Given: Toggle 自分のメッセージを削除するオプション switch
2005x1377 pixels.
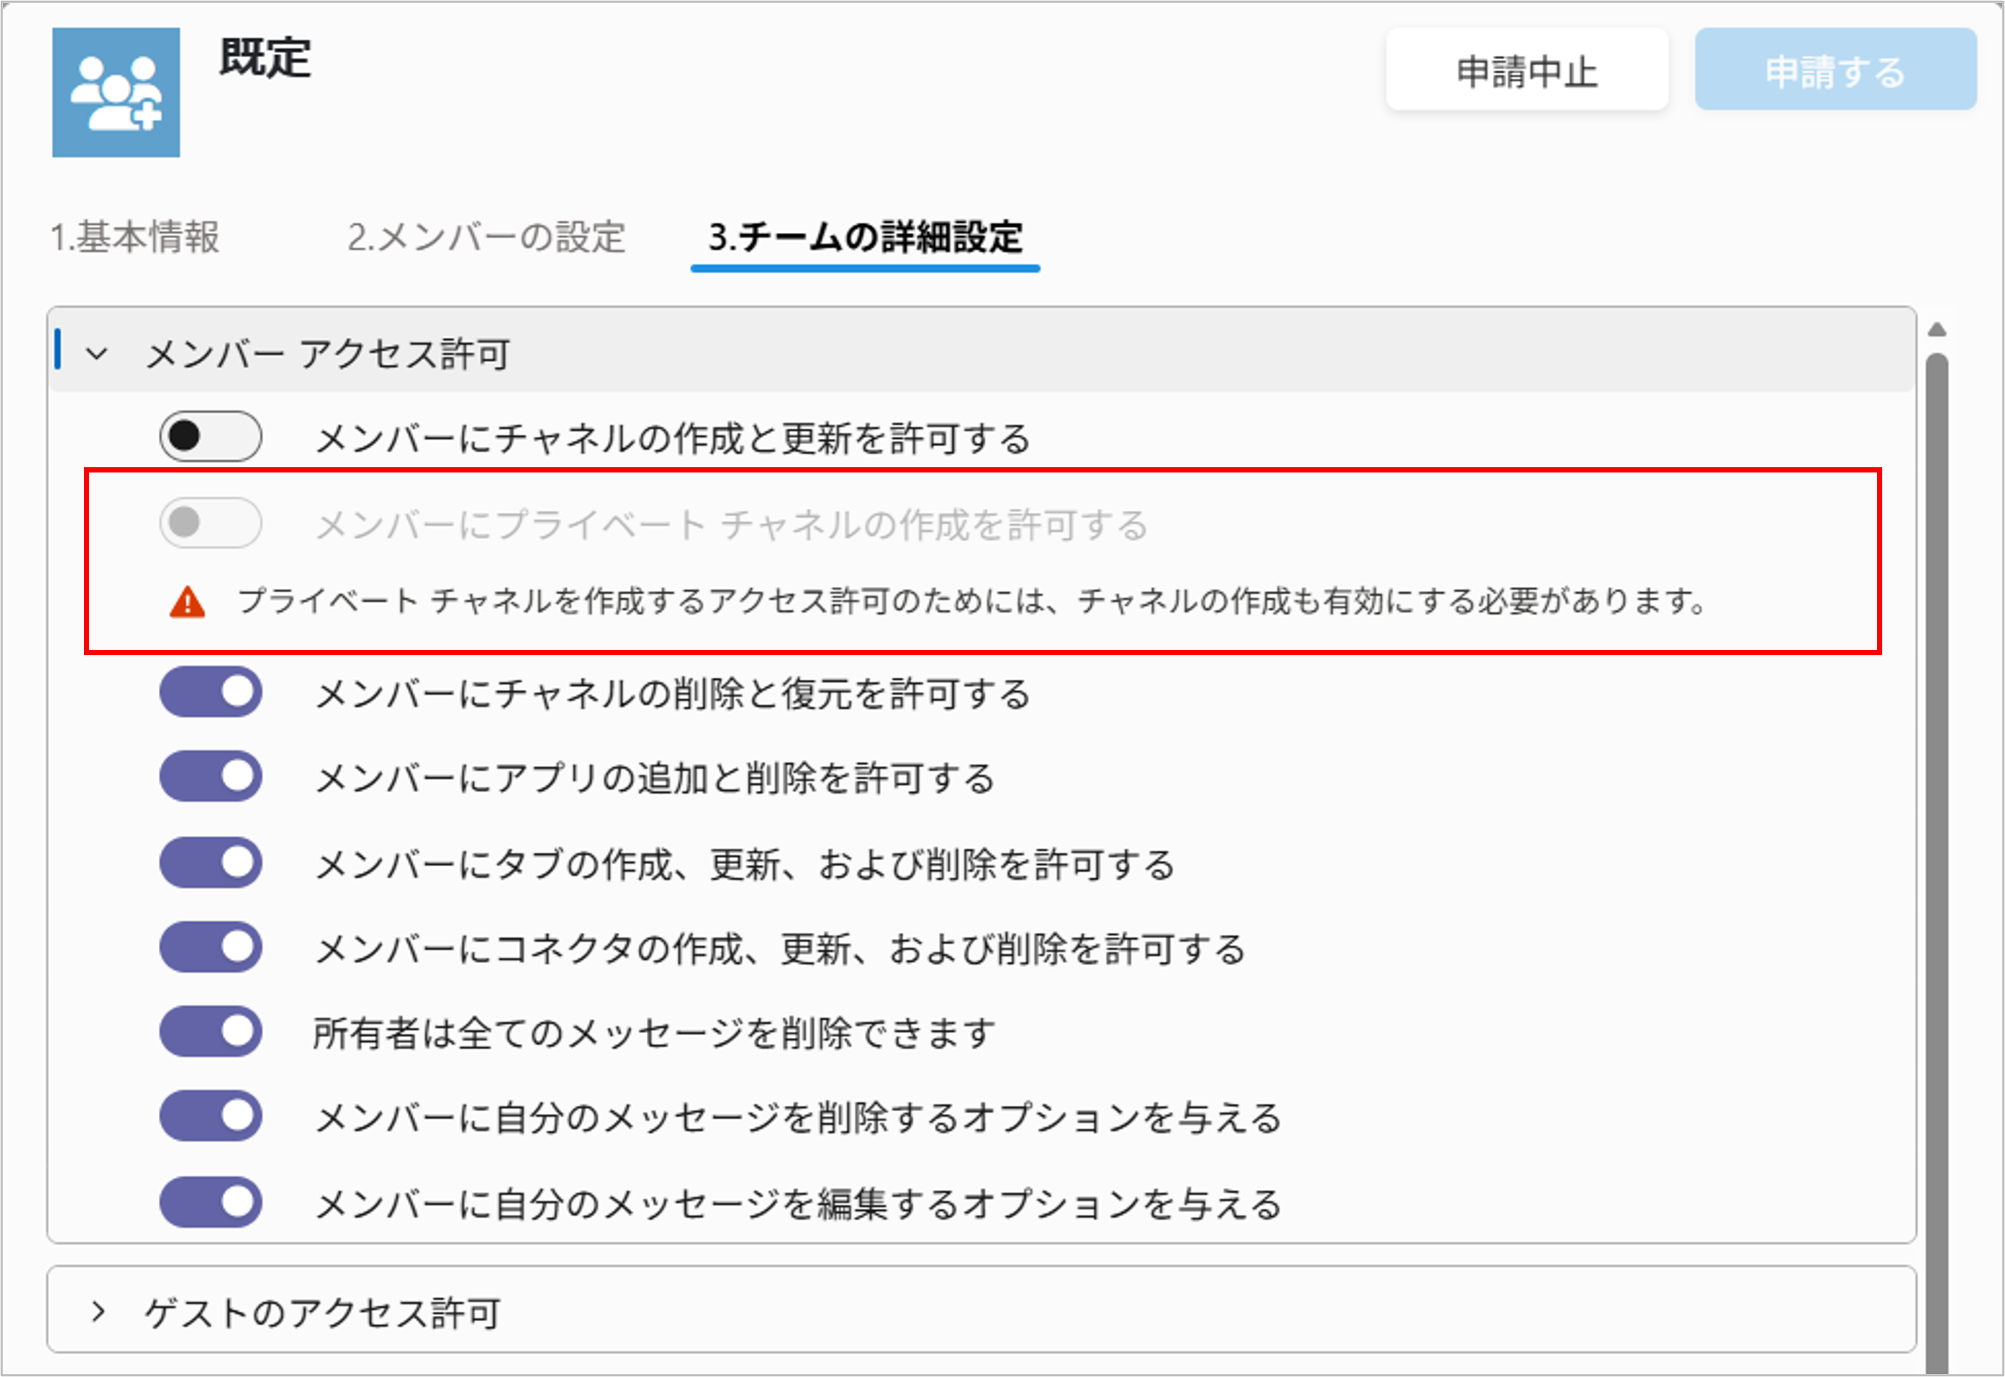Looking at the screenshot, I should click(x=210, y=1116).
